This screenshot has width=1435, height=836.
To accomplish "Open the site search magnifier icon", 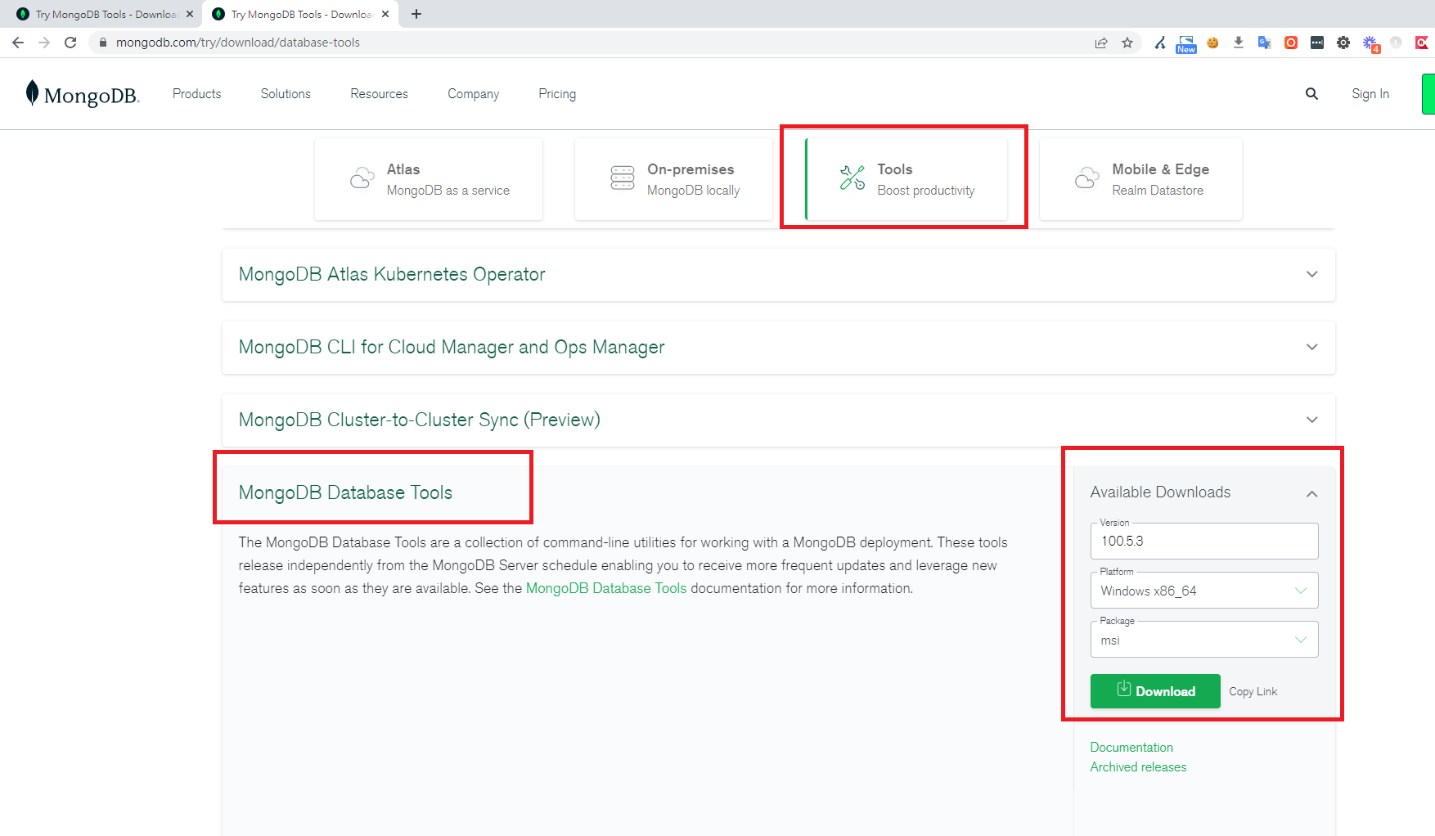I will click(x=1311, y=94).
